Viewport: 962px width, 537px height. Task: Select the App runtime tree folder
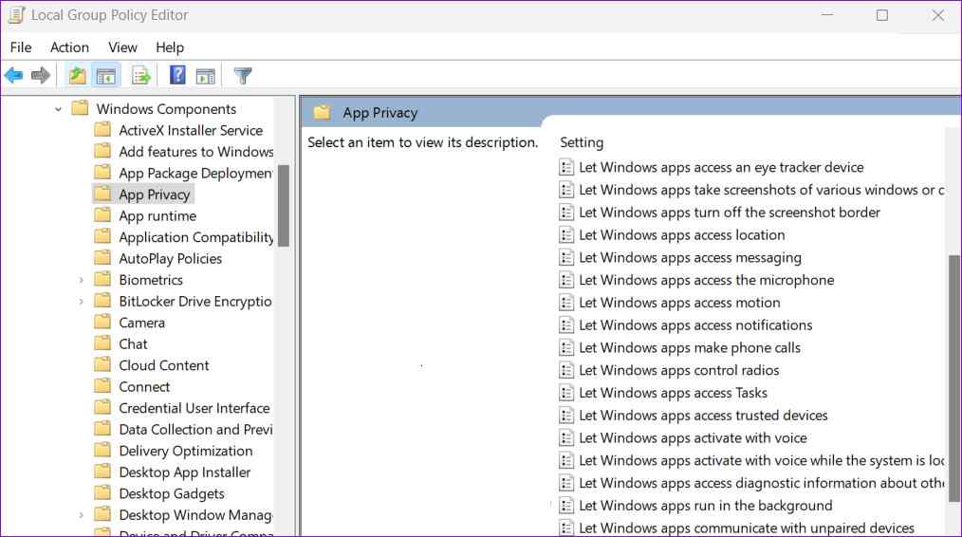tap(157, 216)
